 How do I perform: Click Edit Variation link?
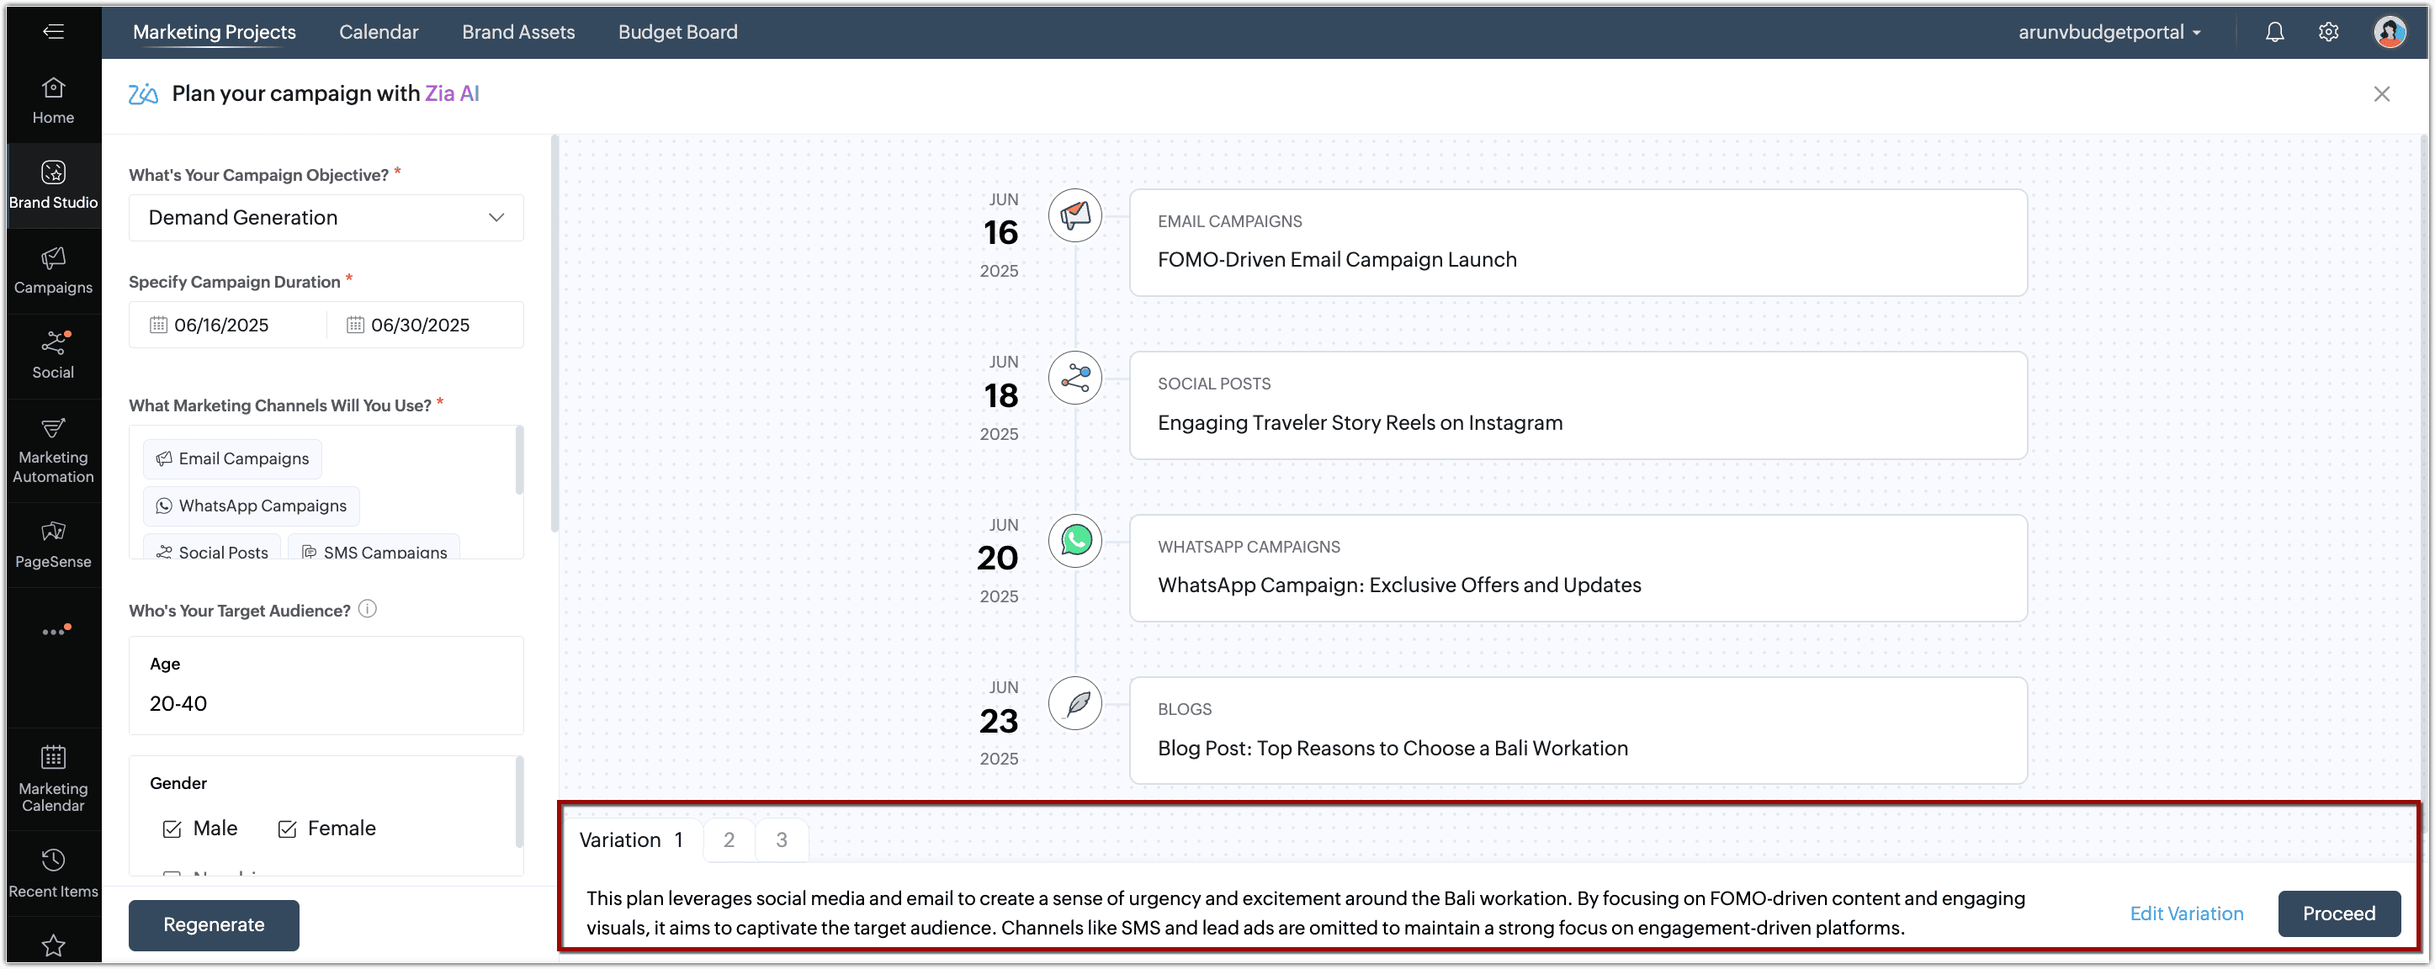coord(2185,913)
